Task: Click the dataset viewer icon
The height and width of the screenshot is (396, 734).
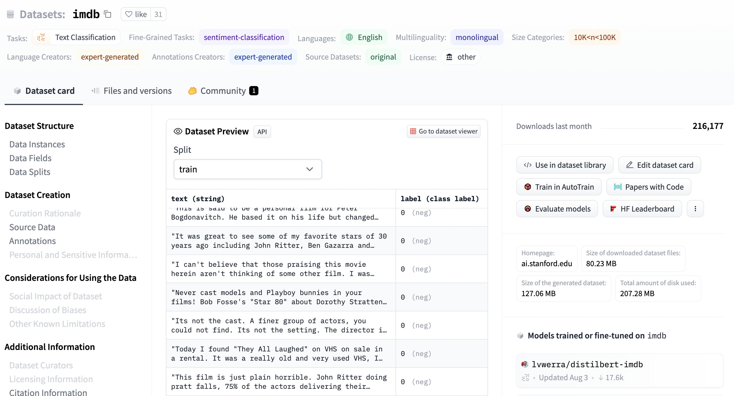Action: click(414, 131)
